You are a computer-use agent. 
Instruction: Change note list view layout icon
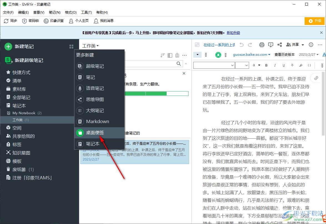[170, 55]
